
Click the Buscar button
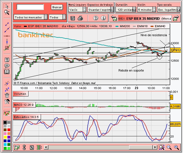tap(57, 7)
